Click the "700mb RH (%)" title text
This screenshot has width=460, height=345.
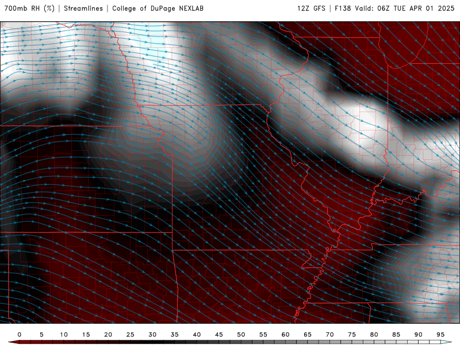pos(30,8)
